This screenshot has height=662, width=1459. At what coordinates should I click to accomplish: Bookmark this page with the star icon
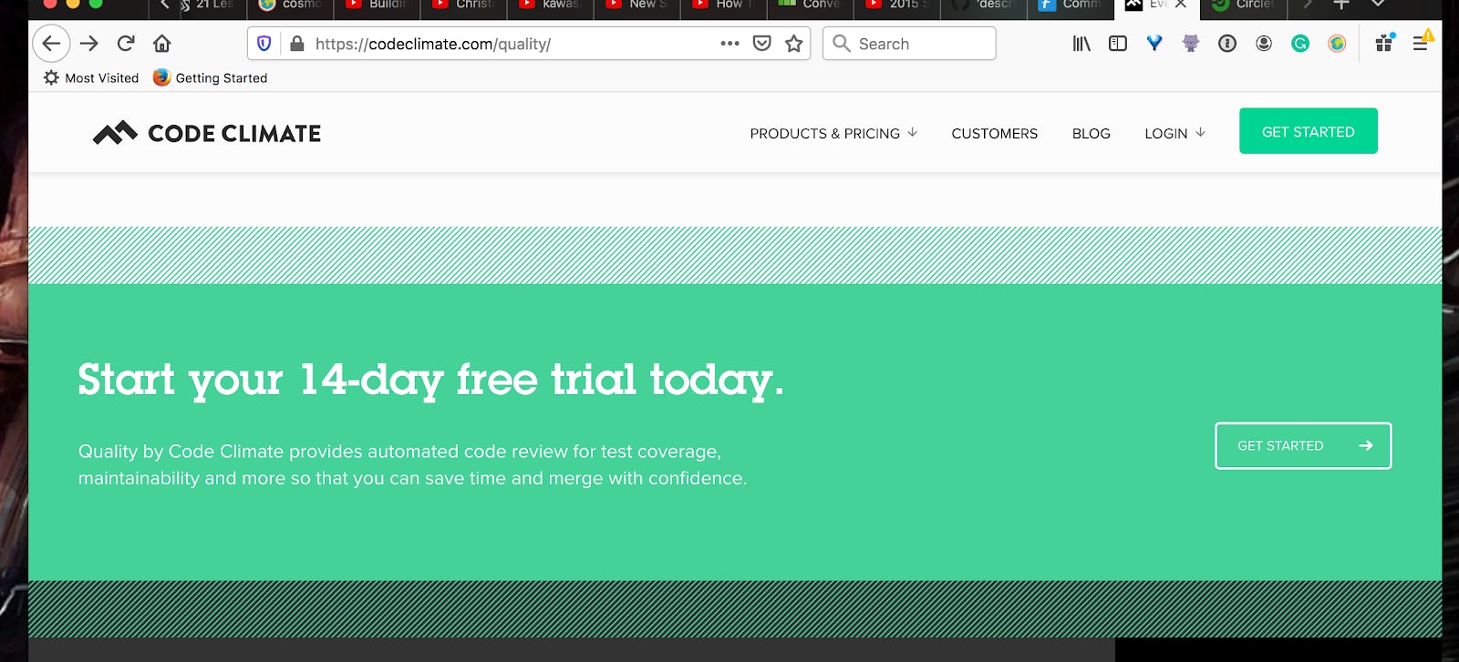point(794,44)
